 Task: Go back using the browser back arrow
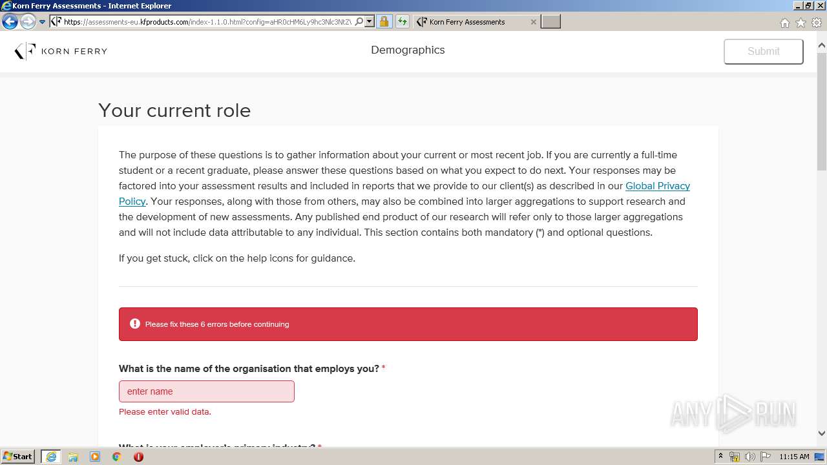[10, 21]
